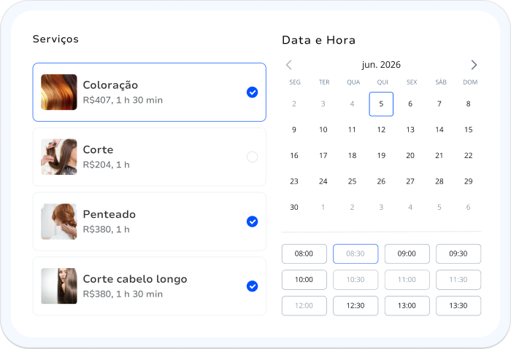Select June 23 on calendar
The width and height of the screenshot is (511, 349).
[294, 181]
